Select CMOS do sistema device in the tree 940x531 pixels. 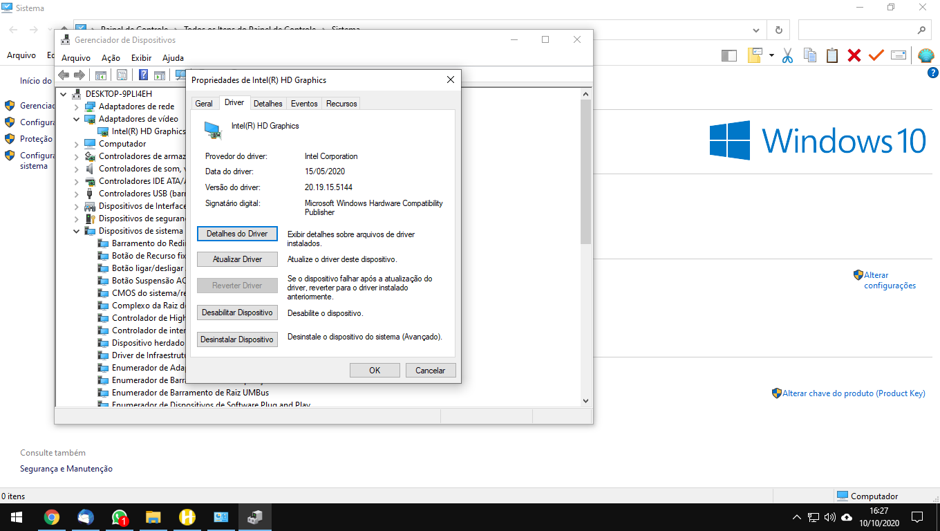149,293
